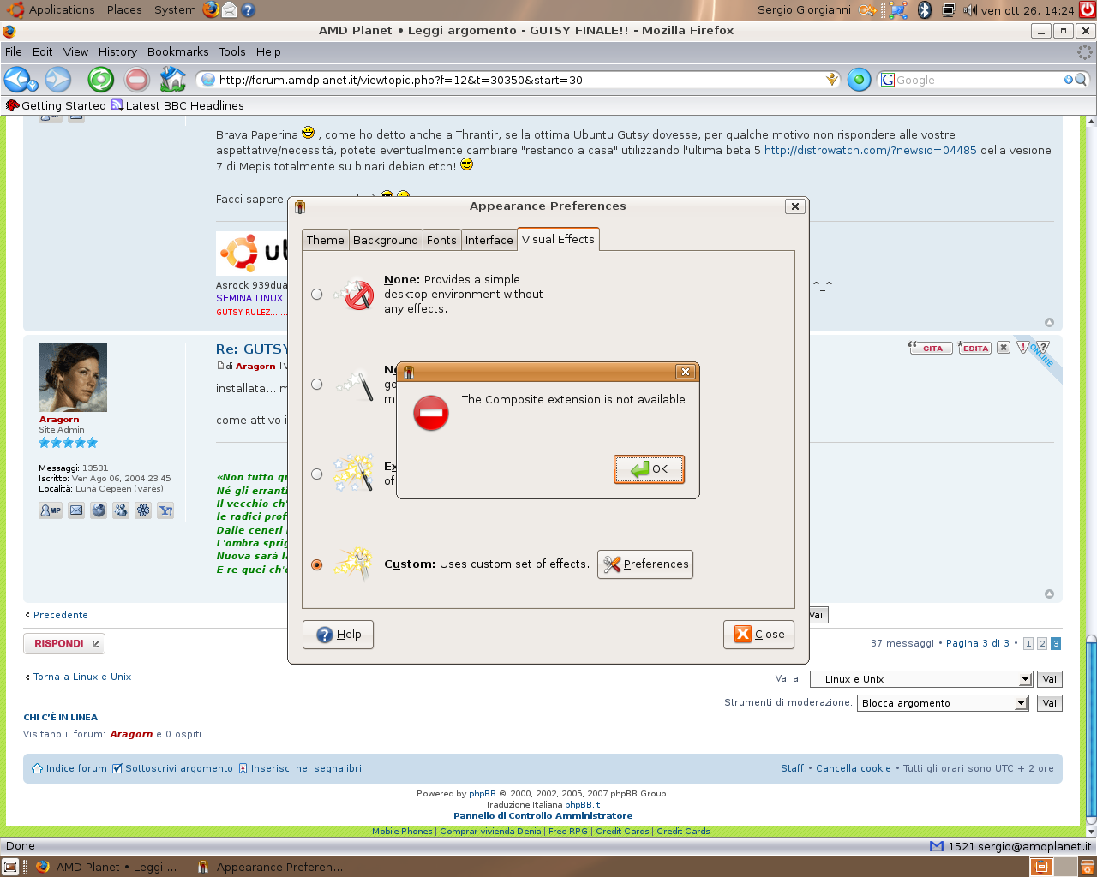
Task: Click the EDITA edit post icon
Action: pos(974,348)
